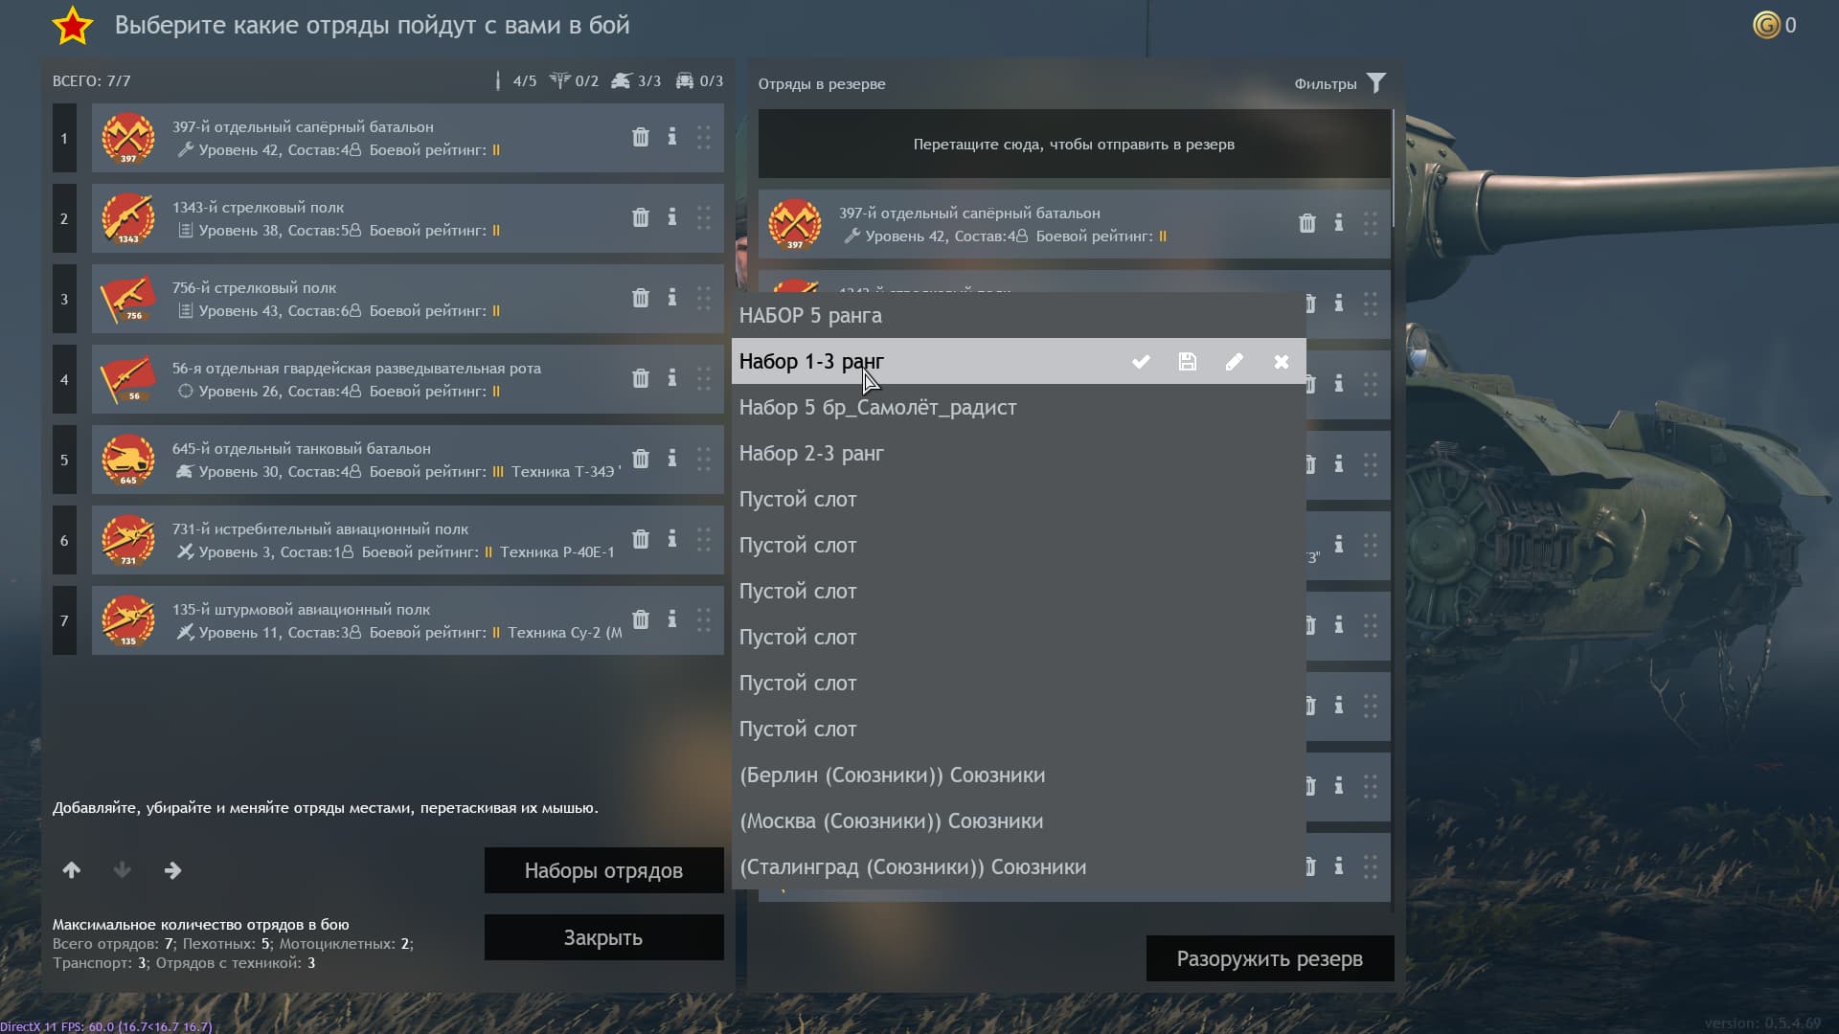Screen dimensions: 1839x1034
Task: Open the 'Наборы отрядов' presets list
Action: click(x=603, y=870)
